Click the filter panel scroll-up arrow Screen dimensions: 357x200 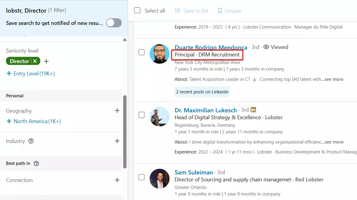click(x=125, y=40)
